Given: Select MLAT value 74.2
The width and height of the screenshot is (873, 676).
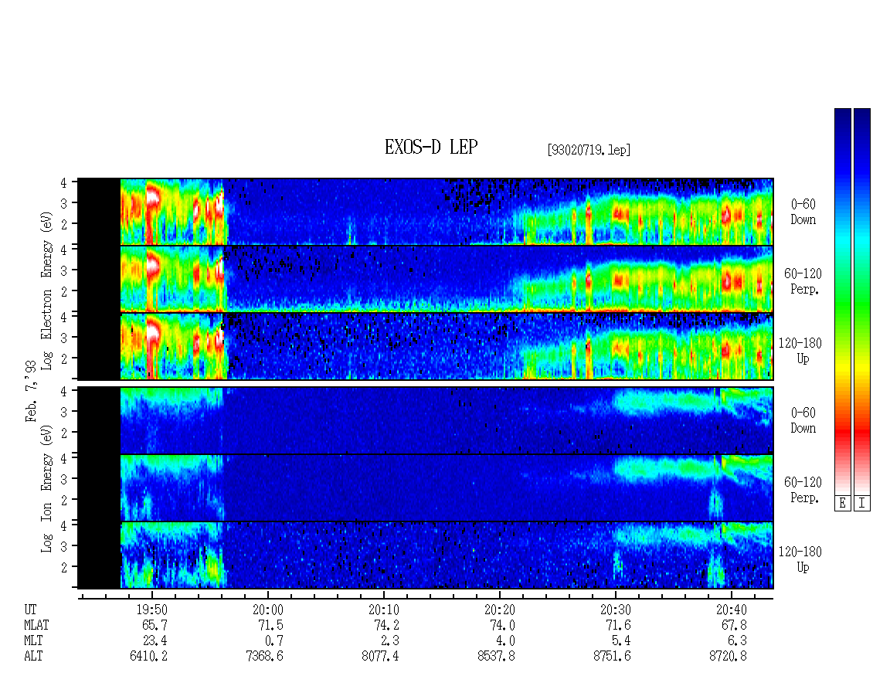Looking at the screenshot, I should tap(387, 625).
